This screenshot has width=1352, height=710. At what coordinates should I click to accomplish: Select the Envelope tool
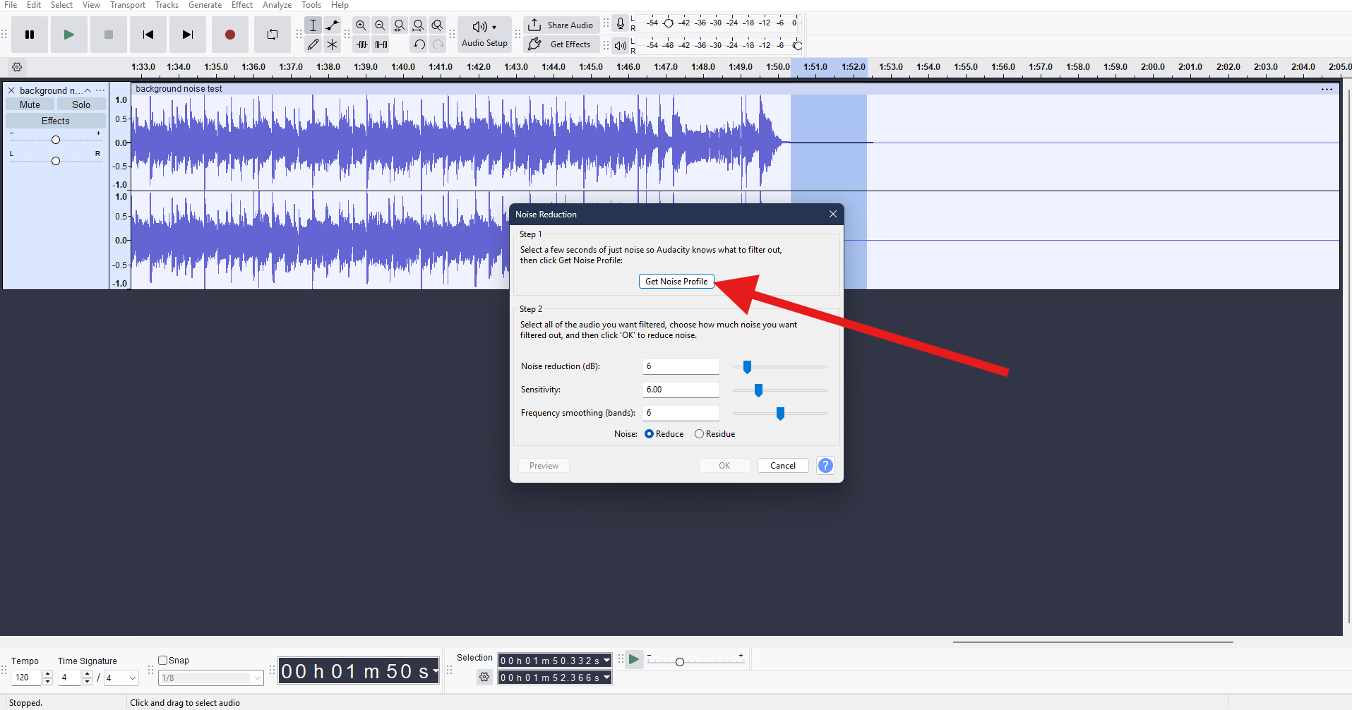pyautogui.click(x=333, y=25)
